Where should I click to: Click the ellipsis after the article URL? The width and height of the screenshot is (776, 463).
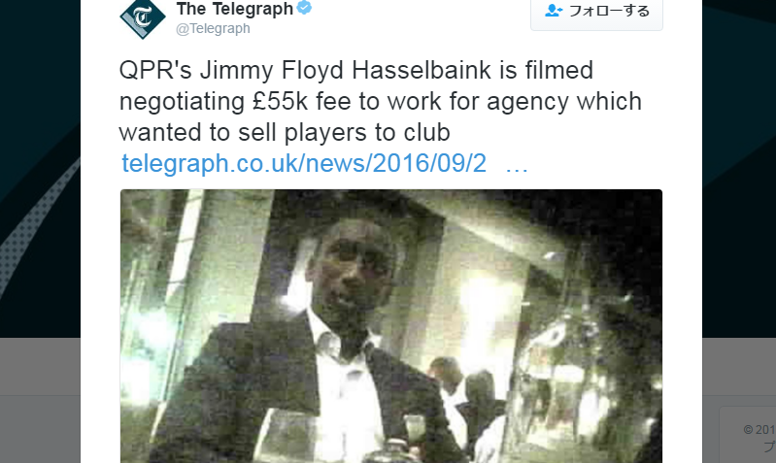tap(517, 169)
